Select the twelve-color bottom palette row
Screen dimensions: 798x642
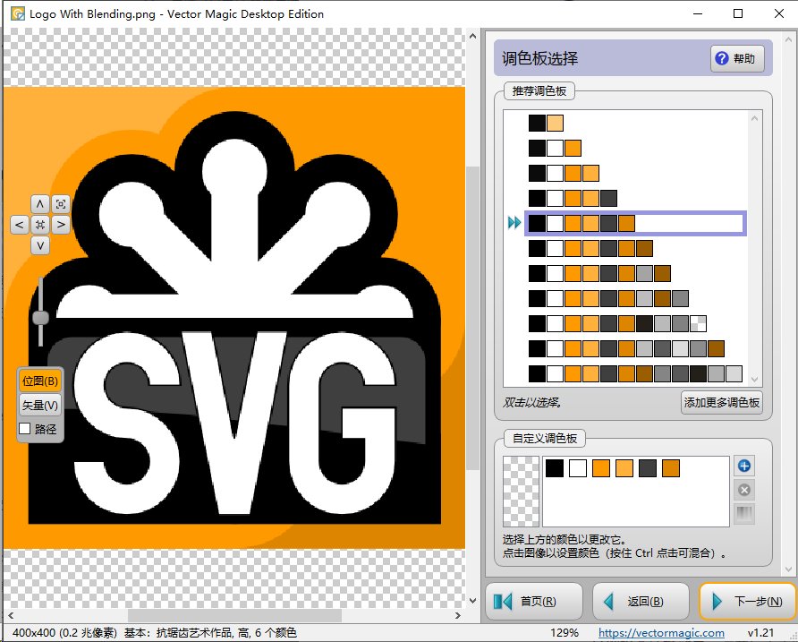click(634, 373)
